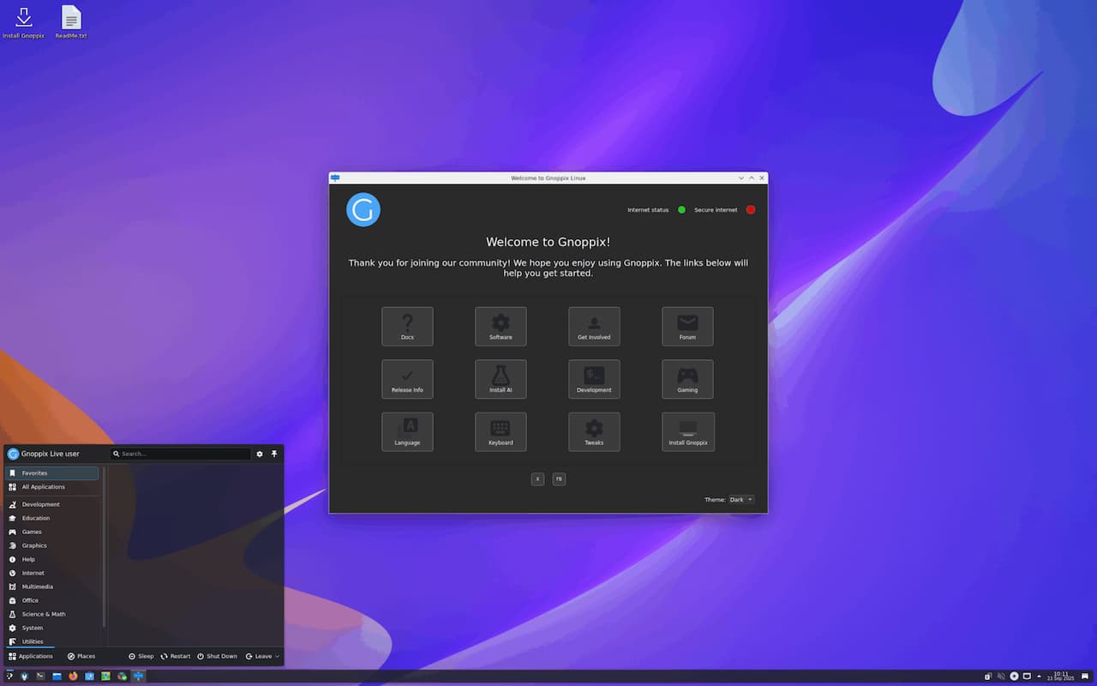
Task: Open the Forum envelope tile
Action: [687, 326]
